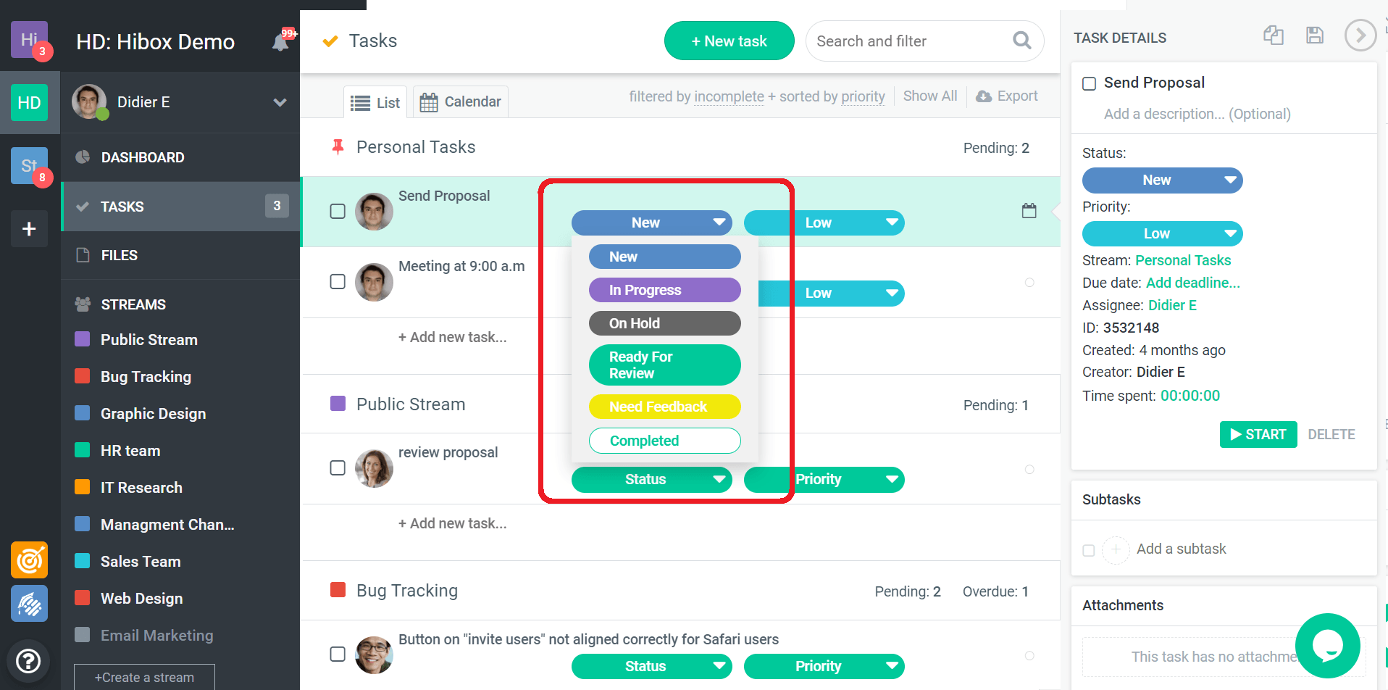The height and width of the screenshot is (690, 1388).
Task: Open Status dropdown for review proposal task
Action: tap(651, 479)
